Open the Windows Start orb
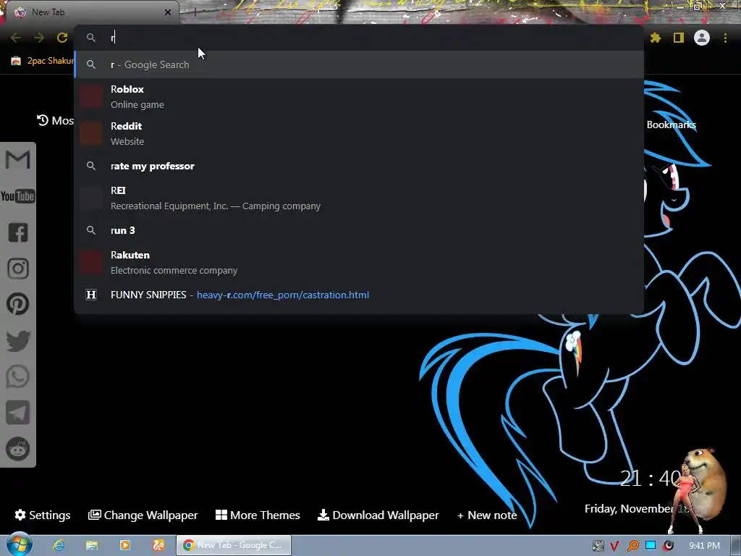The image size is (741, 556). pos(20,544)
